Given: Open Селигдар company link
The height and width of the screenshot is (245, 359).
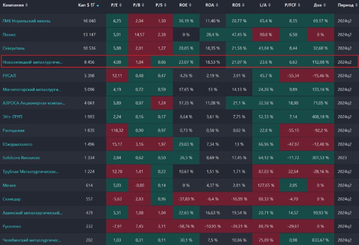Looking at the screenshot, I should 12,199.
